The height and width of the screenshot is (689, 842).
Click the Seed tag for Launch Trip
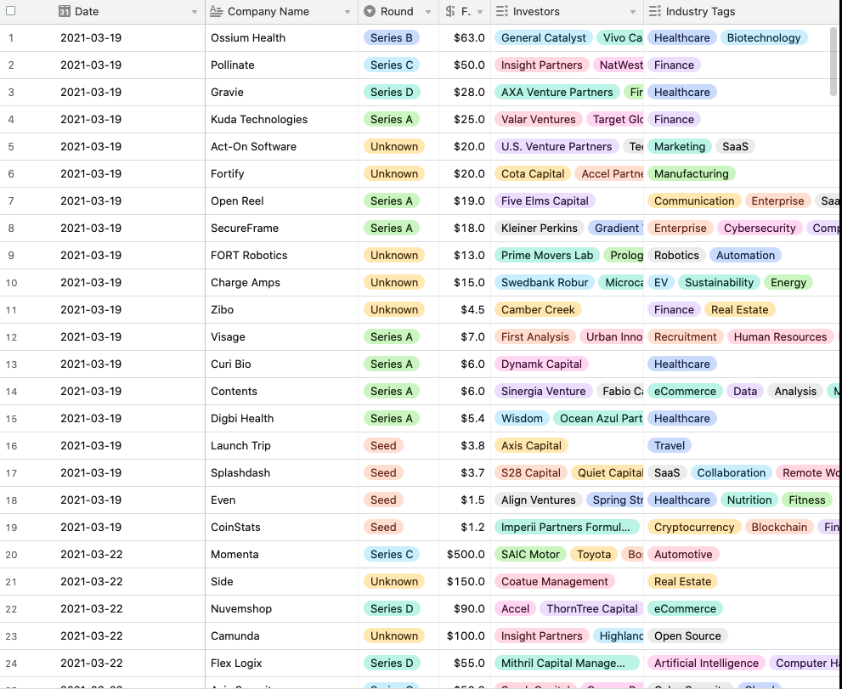[383, 445]
